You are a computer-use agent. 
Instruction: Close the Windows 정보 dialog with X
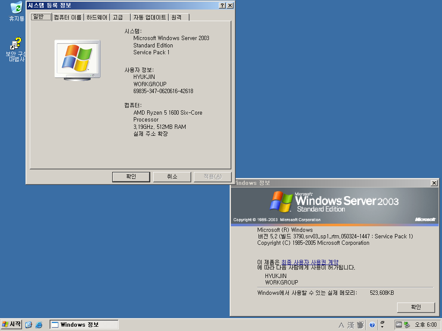(x=434, y=183)
